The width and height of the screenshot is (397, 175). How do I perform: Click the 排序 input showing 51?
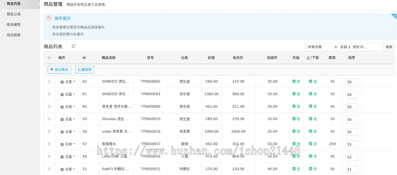click(x=352, y=169)
